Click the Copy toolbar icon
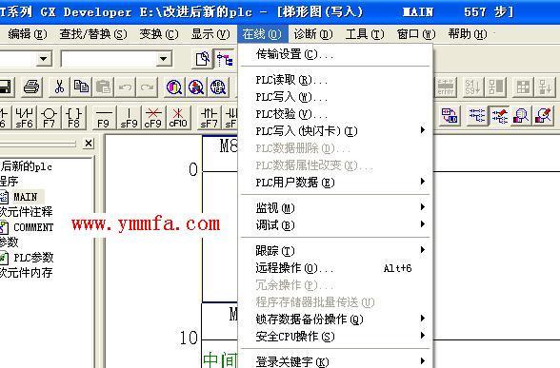The height and width of the screenshot is (368, 560). coord(81,87)
